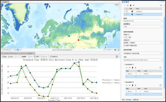Click the purple line symbol under Location 2
166x102 pixels.
click(x=140, y=94)
